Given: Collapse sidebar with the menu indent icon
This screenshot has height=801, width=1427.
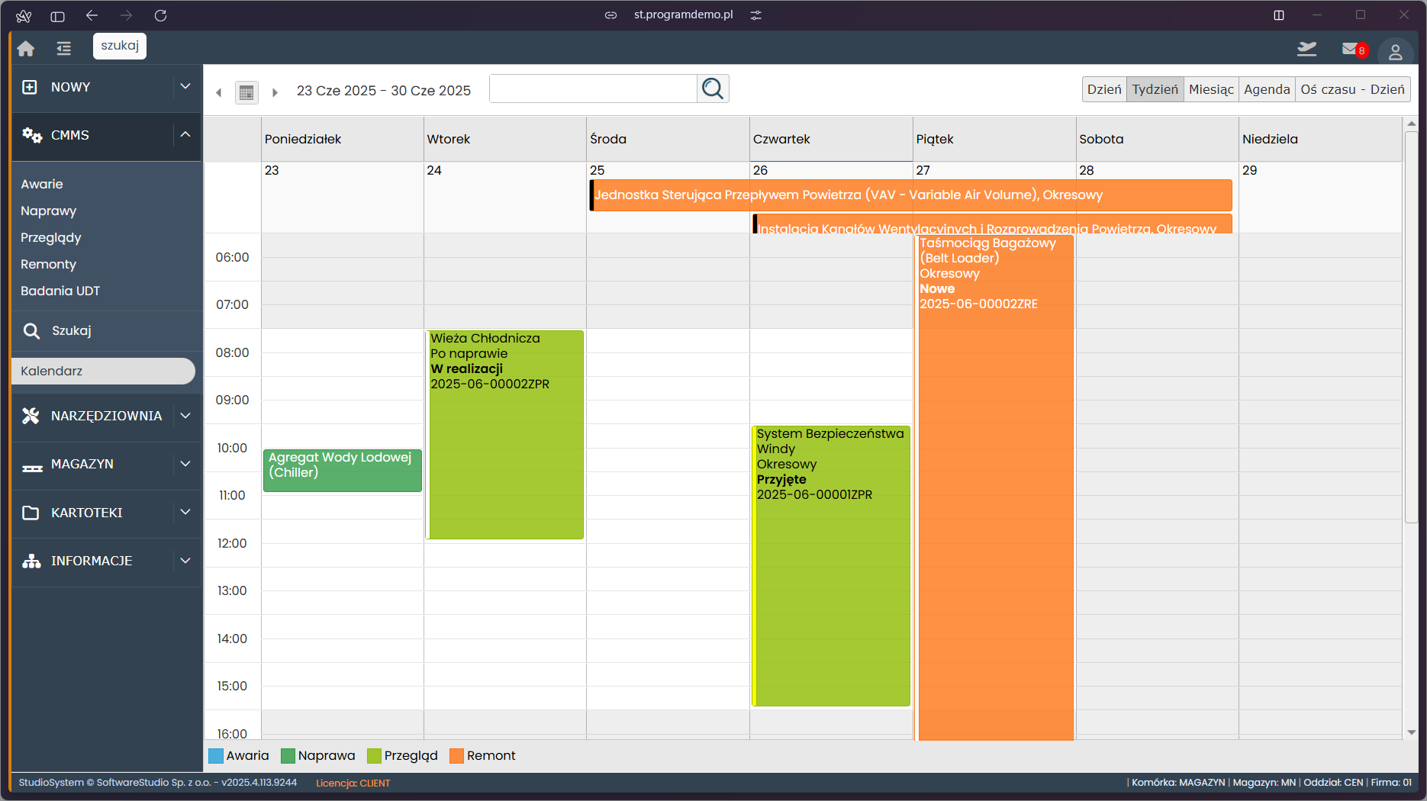Looking at the screenshot, I should point(64,49).
